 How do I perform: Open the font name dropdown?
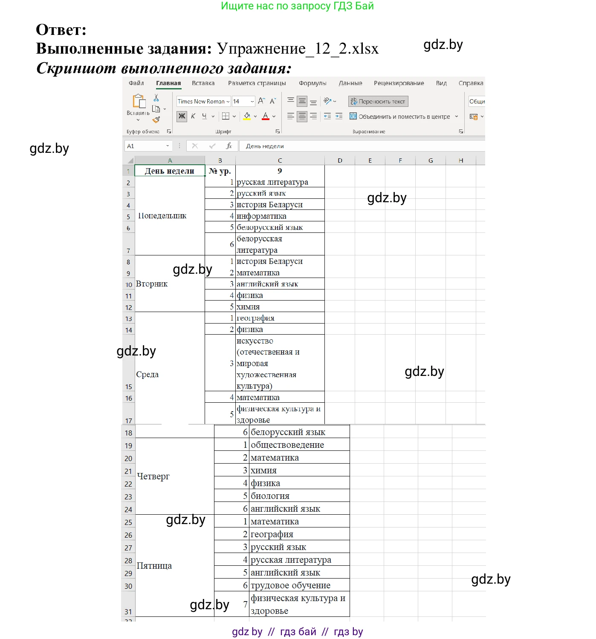pyautogui.click(x=228, y=101)
